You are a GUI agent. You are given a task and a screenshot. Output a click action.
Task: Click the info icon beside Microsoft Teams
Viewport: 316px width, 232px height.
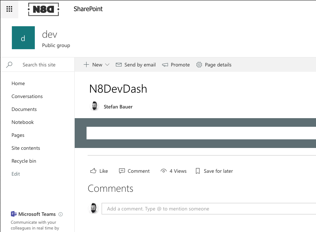[60, 214]
